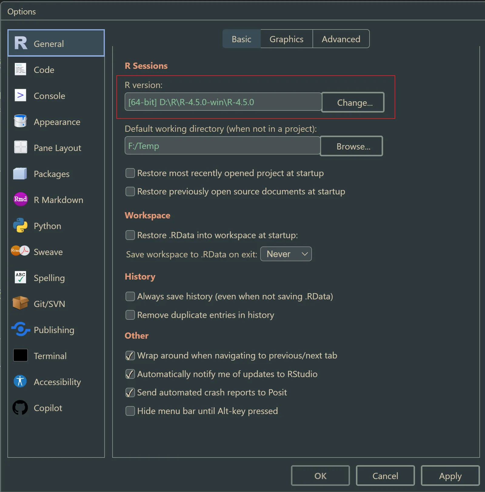Click the Packages box icon
The image size is (485, 492).
pos(20,174)
